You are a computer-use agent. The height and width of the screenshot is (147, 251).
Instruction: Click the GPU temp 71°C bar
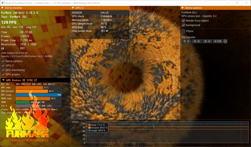pos(39,88)
